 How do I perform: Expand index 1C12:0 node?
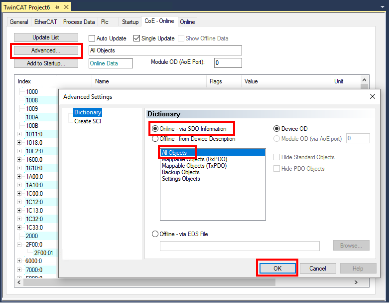(19, 202)
